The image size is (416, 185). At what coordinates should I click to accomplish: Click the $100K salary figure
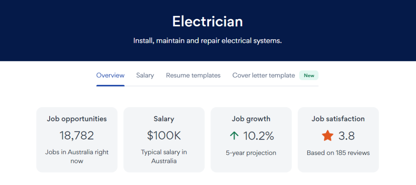(164, 136)
